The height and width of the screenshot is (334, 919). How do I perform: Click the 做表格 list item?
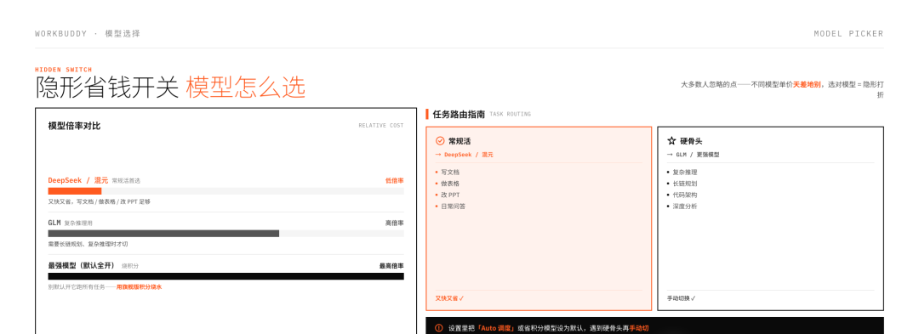click(x=450, y=184)
